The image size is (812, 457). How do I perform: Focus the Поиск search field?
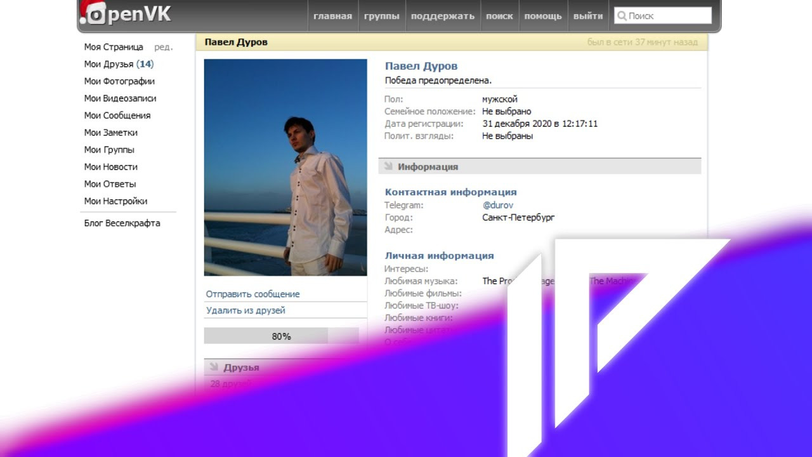pyautogui.click(x=663, y=16)
